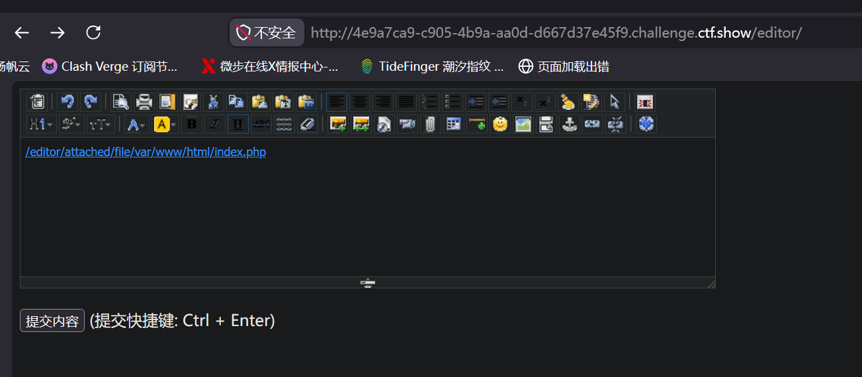The height and width of the screenshot is (377, 862).
Task: Align text left
Action: (337, 102)
